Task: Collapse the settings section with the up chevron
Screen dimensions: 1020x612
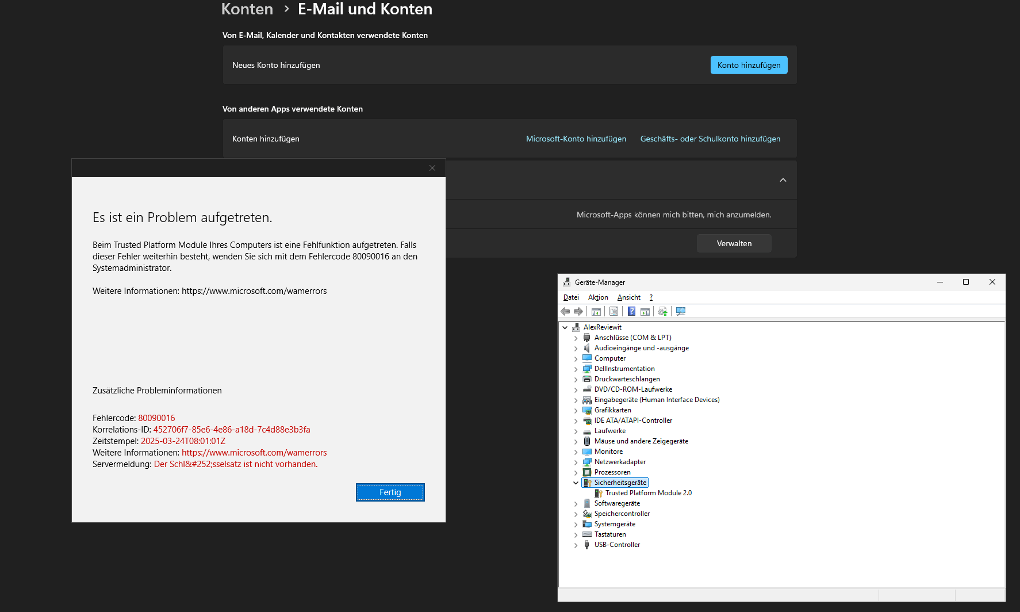Action: (783, 180)
